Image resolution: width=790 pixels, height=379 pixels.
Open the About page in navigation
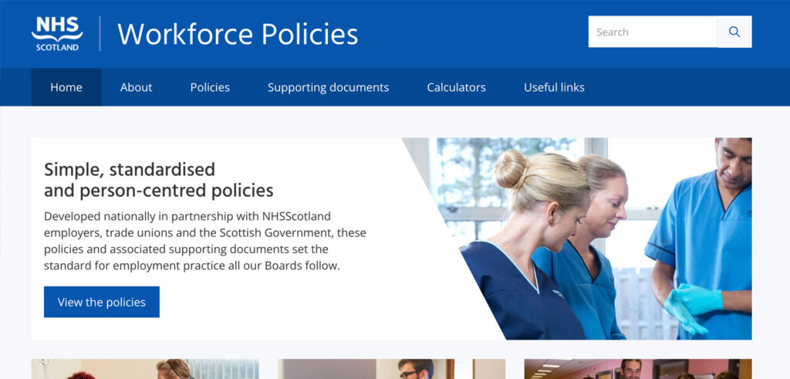coord(136,87)
